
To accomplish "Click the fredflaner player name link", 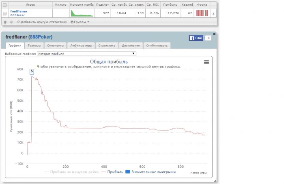I will pos(19,11).
